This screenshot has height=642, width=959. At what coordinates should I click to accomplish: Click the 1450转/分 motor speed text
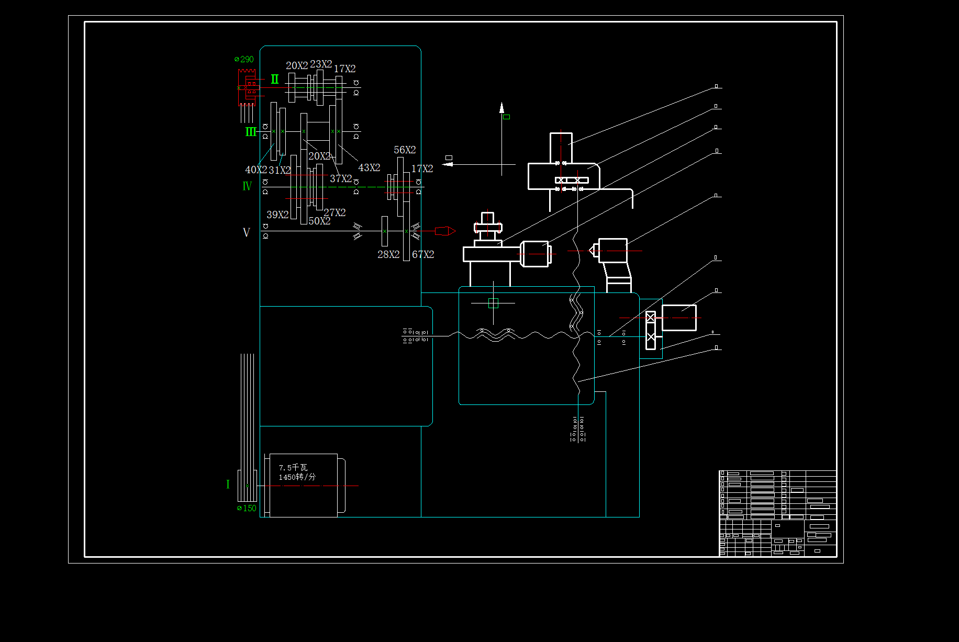(297, 477)
